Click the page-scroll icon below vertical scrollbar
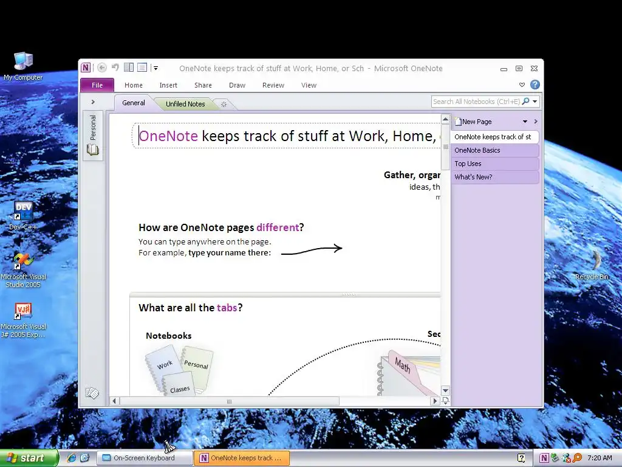The width and height of the screenshot is (622, 467). (445, 401)
